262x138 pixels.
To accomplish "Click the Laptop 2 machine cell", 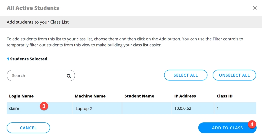I will 85,108.
